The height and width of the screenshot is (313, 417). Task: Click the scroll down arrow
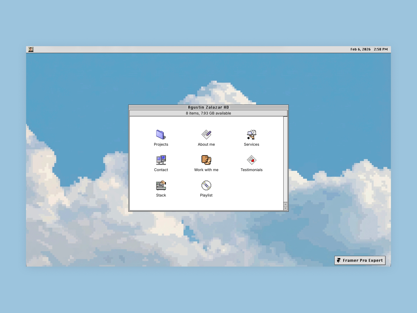(285, 208)
